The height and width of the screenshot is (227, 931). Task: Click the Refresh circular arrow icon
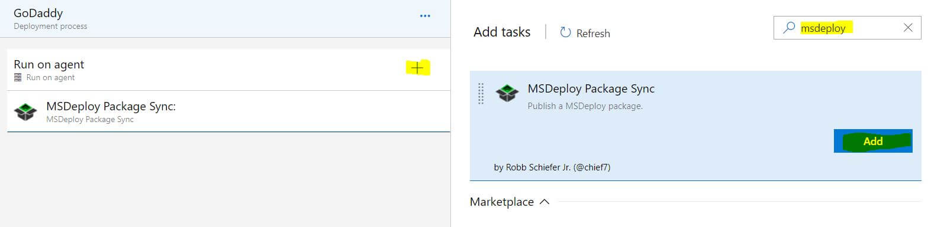(x=565, y=32)
